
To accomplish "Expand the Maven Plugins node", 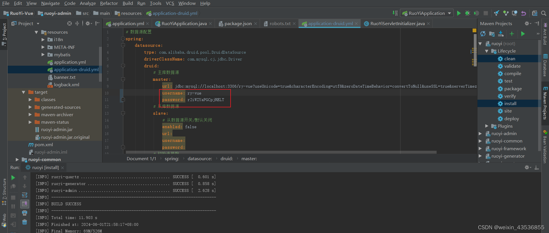I will pyautogui.click(x=487, y=126).
